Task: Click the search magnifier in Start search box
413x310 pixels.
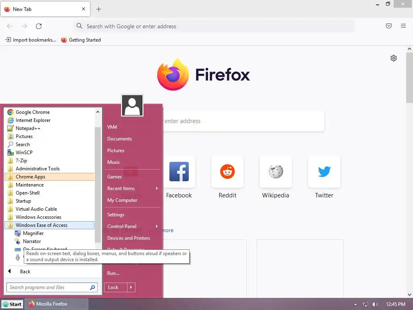Action: pos(93,287)
